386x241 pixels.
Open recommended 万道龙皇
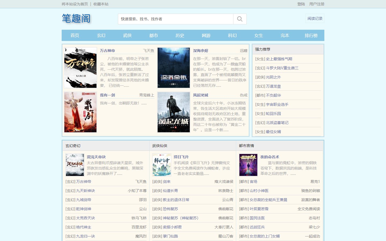273,86
